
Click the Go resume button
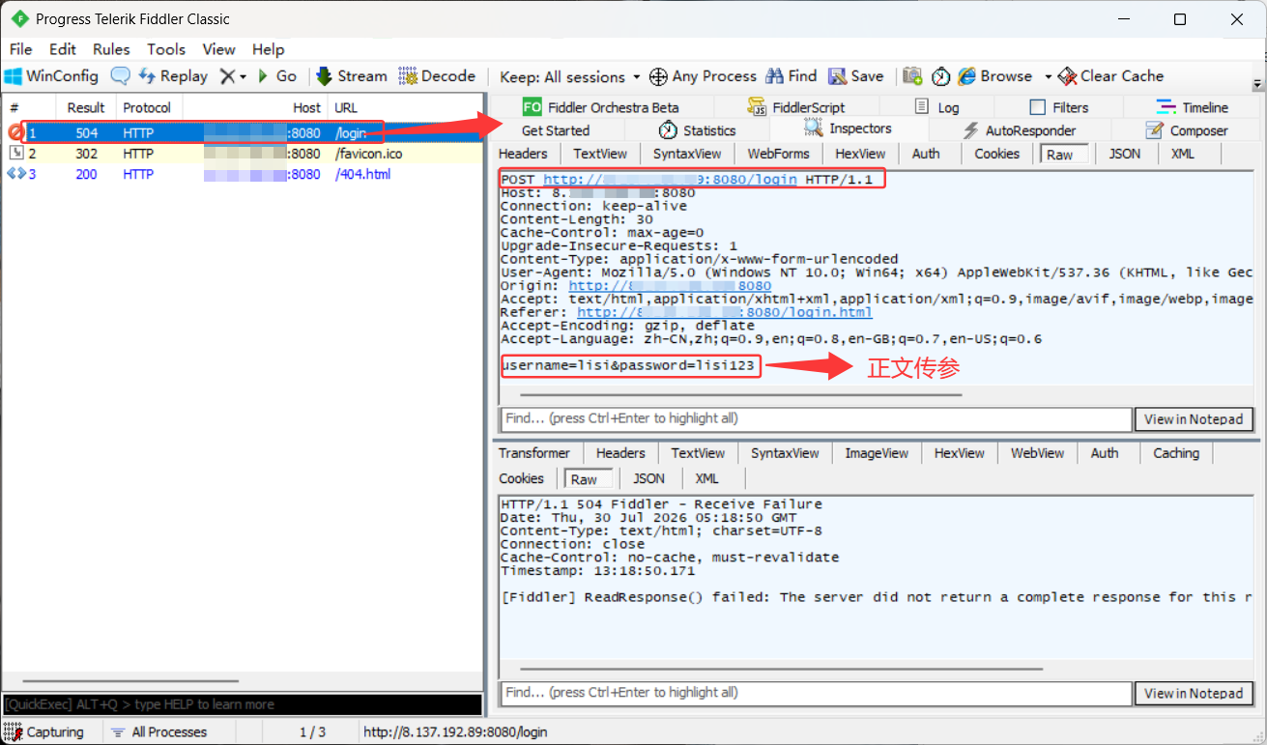tap(276, 76)
